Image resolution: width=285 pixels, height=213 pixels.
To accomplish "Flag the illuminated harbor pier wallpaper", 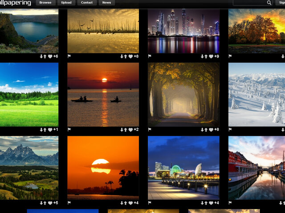I will 150,203.
